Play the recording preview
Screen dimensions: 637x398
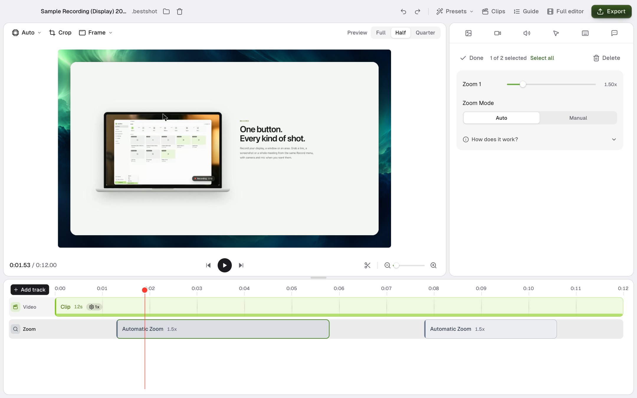225,265
